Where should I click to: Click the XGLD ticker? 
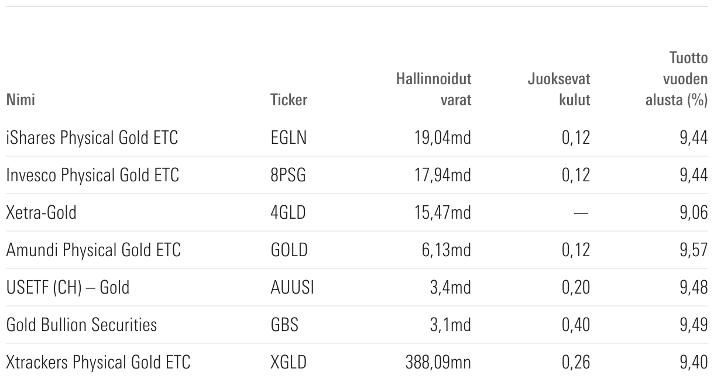[x=289, y=362]
